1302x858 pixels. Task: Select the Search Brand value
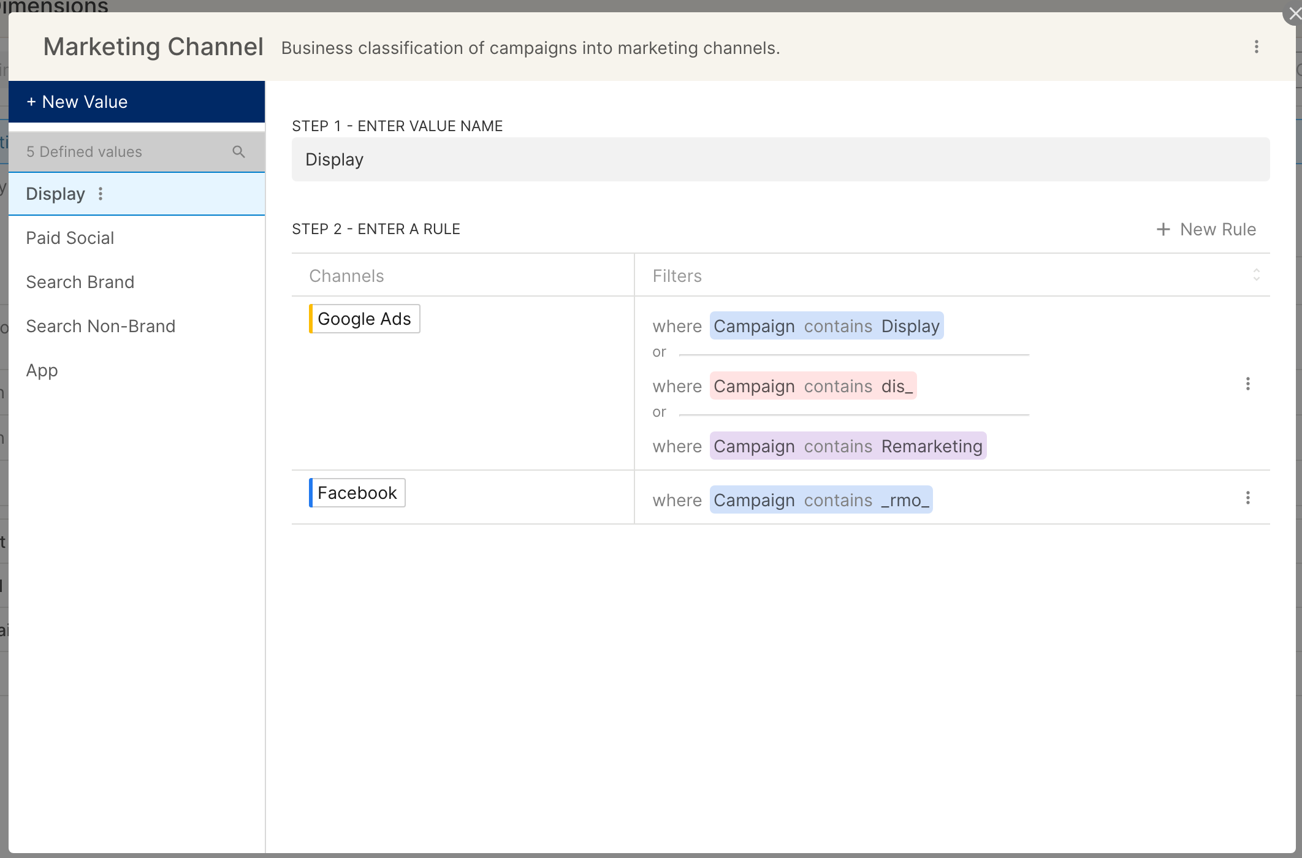(137, 282)
